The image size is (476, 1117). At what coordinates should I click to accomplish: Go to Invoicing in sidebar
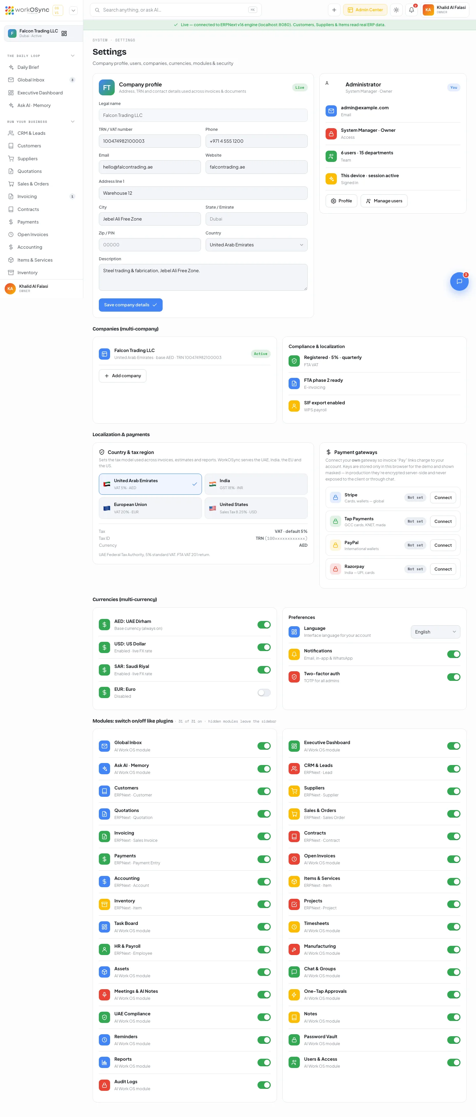[x=42, y=196]
